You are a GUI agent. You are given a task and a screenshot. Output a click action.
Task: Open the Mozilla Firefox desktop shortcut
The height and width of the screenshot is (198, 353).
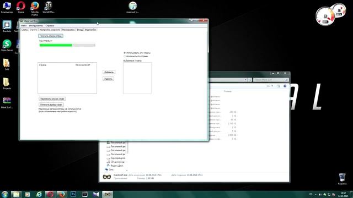click(35, 8)
